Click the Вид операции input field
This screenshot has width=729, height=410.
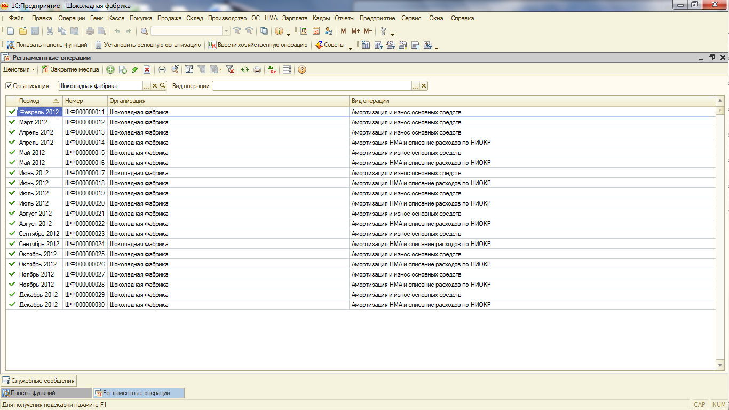312,86
